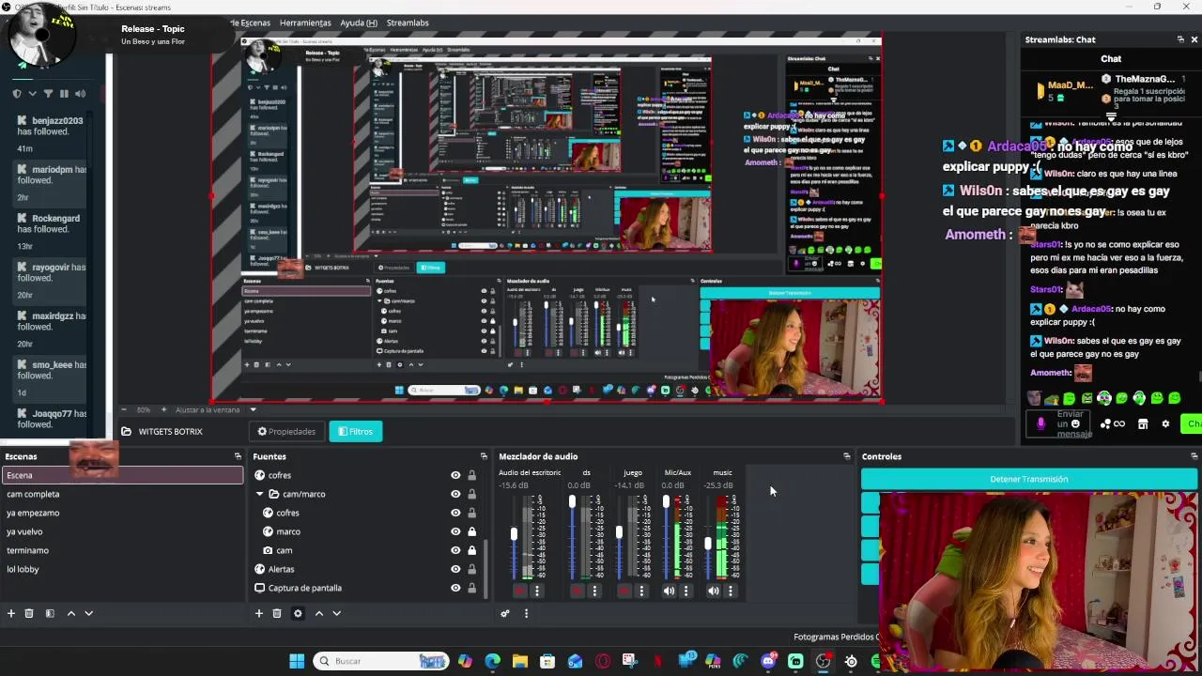Select the lol lobby scene
The width and height of the screenshot is (1202, 676).
(x=122, y=569)
